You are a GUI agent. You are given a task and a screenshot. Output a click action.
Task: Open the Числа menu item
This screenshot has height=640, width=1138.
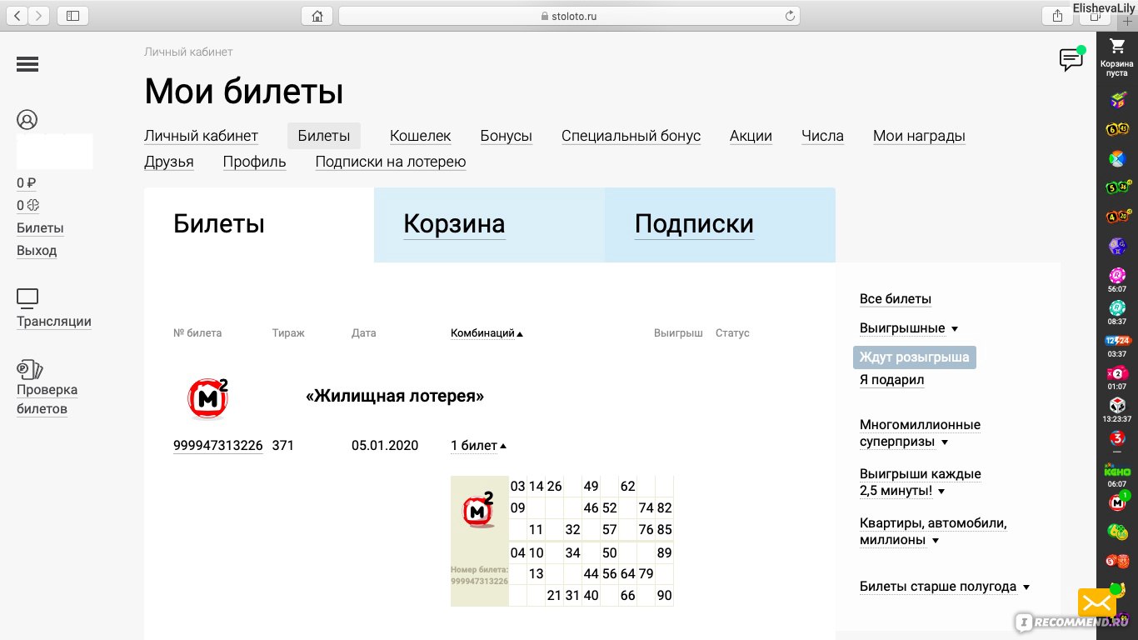pos(822,136)
